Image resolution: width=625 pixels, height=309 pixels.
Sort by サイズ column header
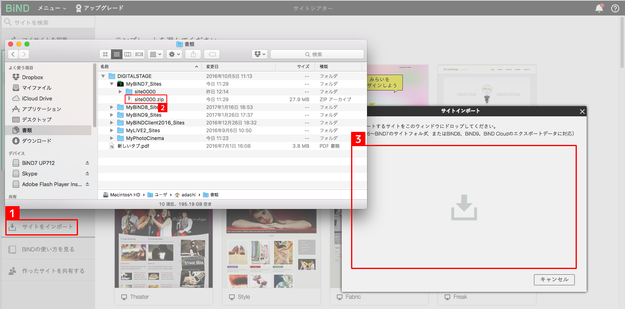pyautogui.click(x=295, y=67)
